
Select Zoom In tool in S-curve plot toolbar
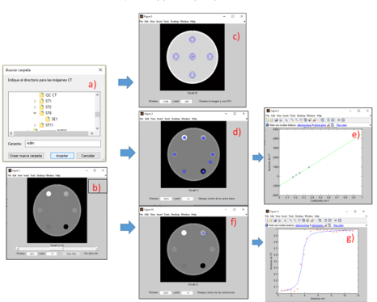coord(290,220)
